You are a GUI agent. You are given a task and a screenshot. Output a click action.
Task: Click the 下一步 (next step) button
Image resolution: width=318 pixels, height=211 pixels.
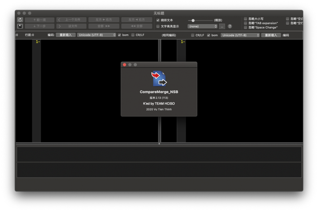[39, 26]
